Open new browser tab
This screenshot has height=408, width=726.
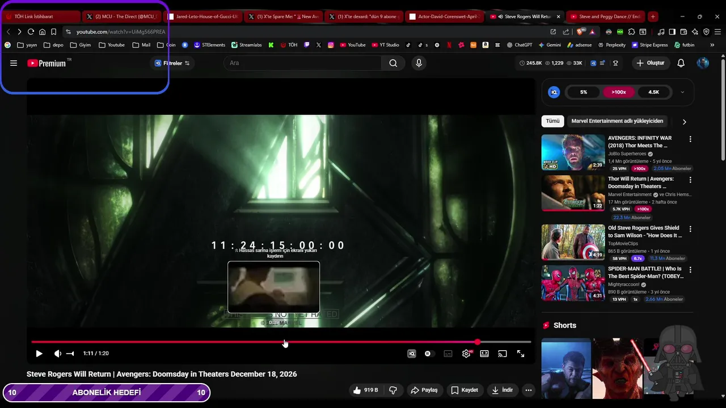pyautogui.click(x=653, y=16)
